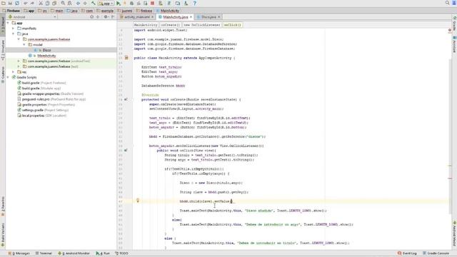The height and width of the screenshot is (257, 457).
Task: Click the Stop red square icon
Action: (152, 3)
